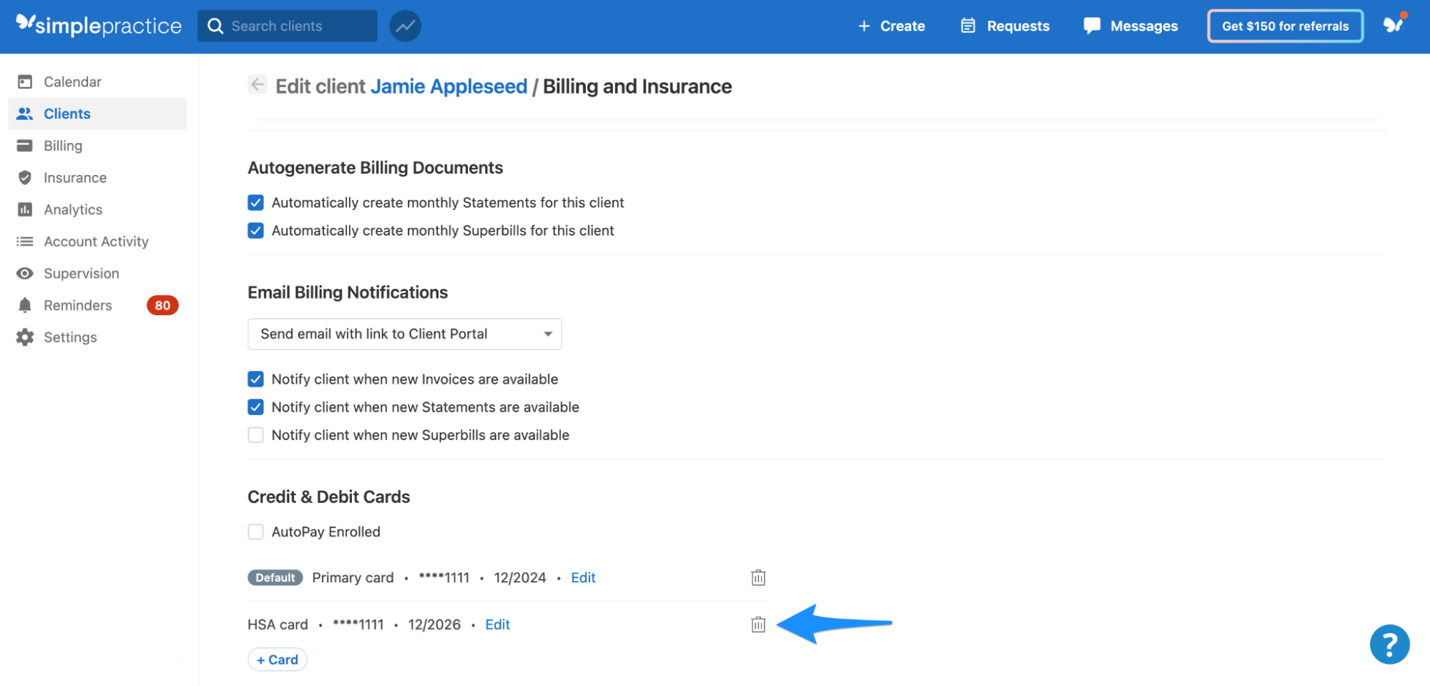Edit the HSA card details

tap(497, 624)
